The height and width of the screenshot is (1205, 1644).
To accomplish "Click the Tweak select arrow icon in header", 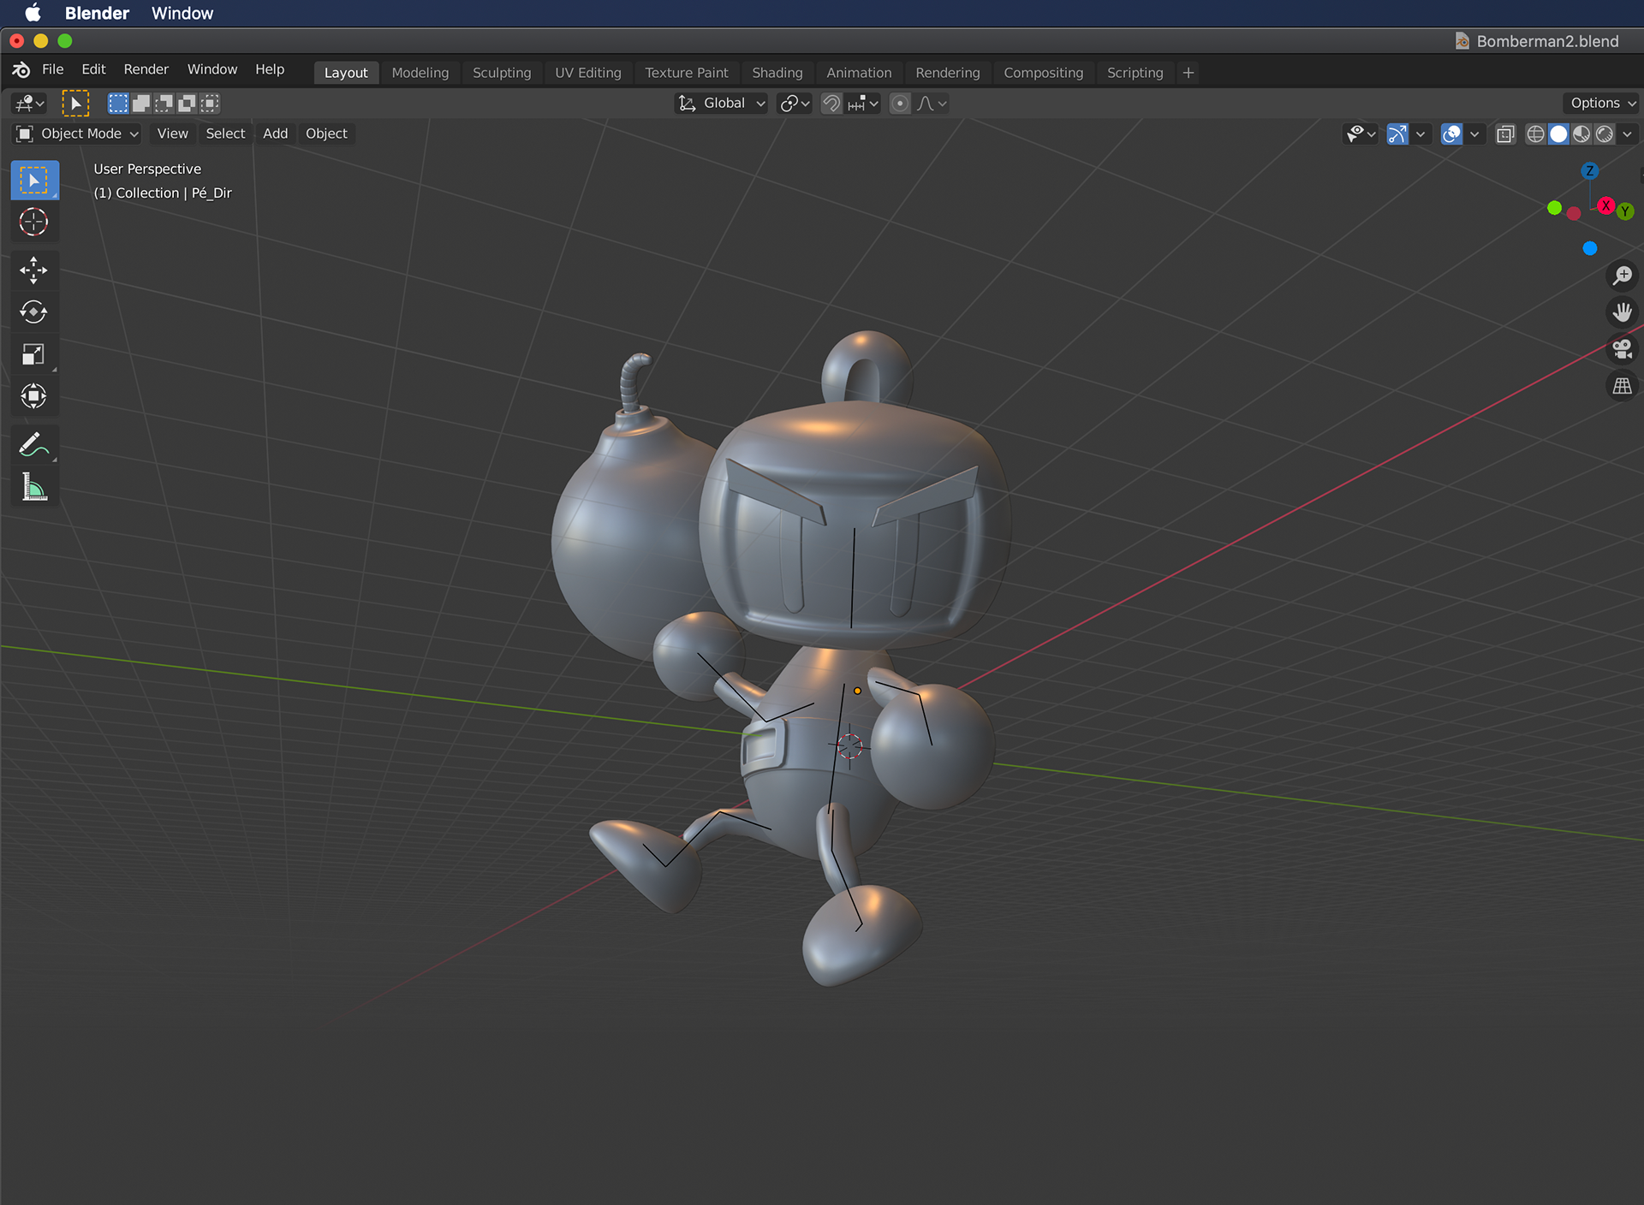I will pos(75,104).
